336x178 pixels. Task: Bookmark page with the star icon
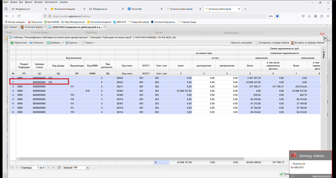click(x=277, y=16)
